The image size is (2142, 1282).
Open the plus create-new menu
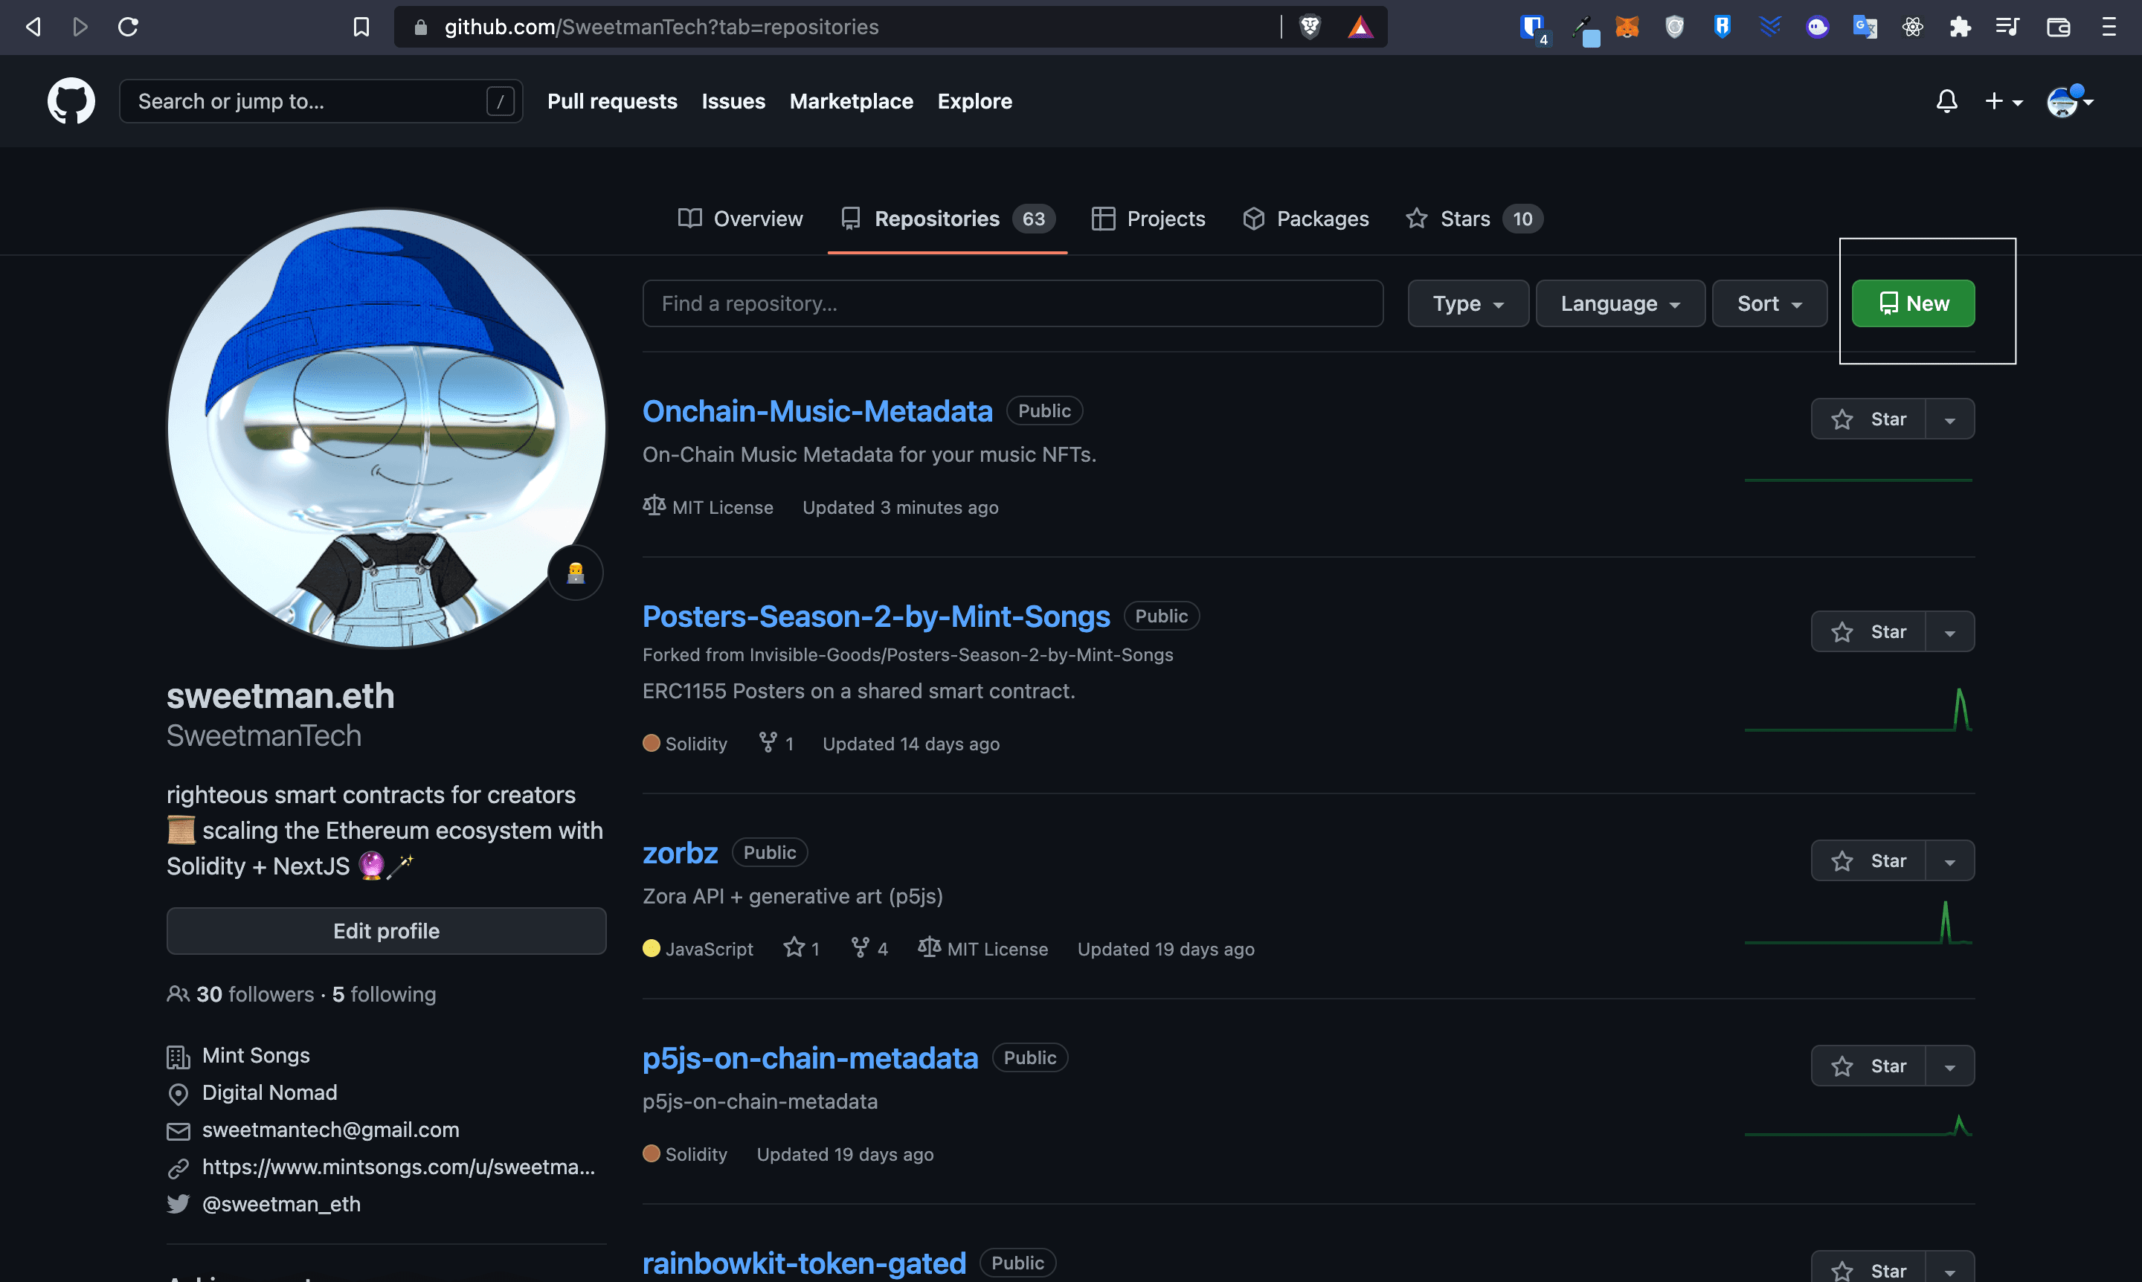2003,101
